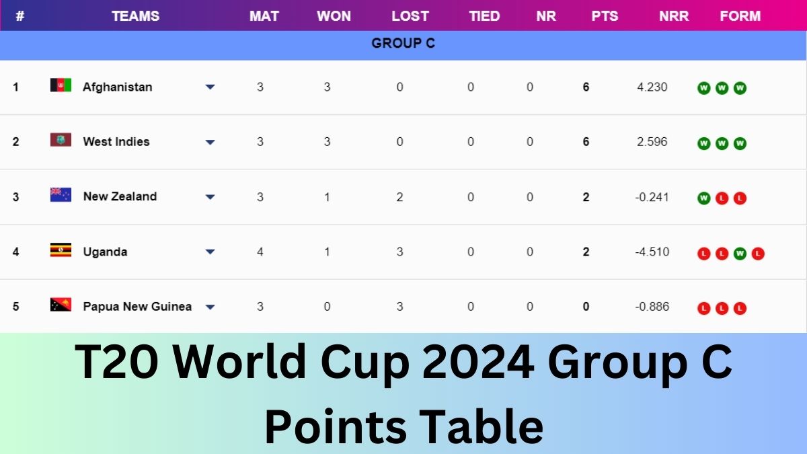Expand the West Indies row dropdown arrow
The height and width of the screenshot is (454, 807).
pos(210,142)
